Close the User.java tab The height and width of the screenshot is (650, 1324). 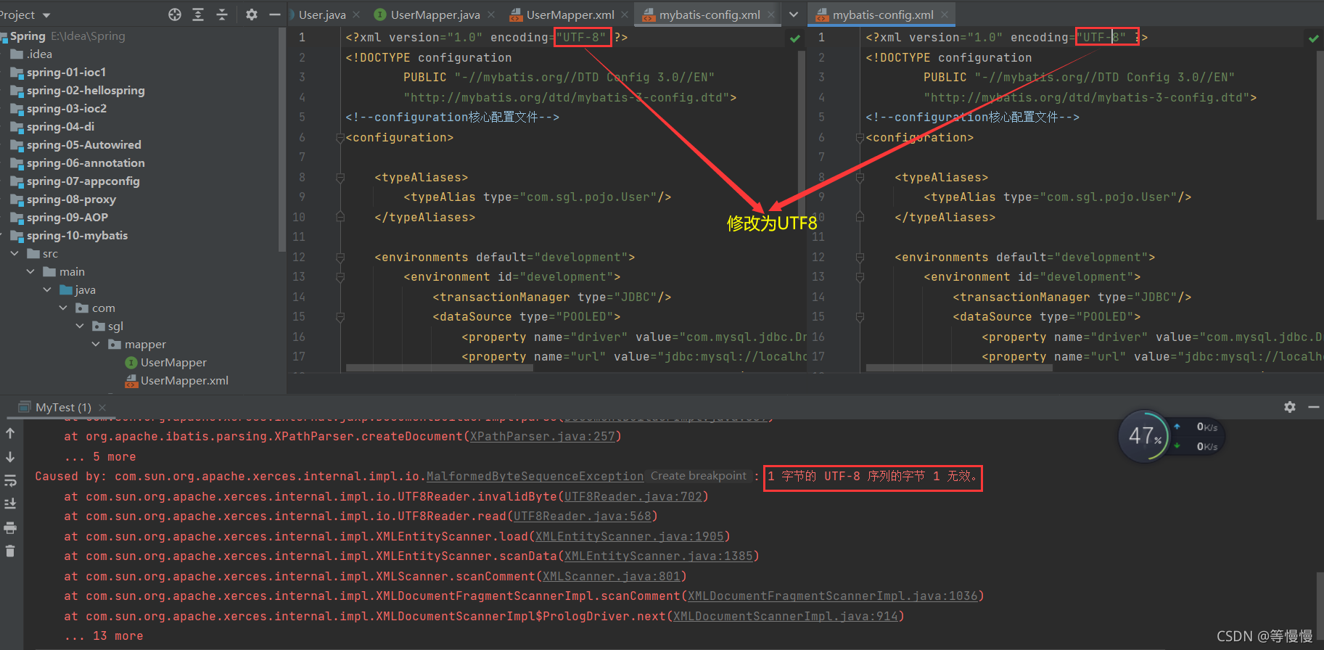coord(356,15)
